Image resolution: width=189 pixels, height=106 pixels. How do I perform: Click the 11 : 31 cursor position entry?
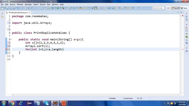pos(139,98)
